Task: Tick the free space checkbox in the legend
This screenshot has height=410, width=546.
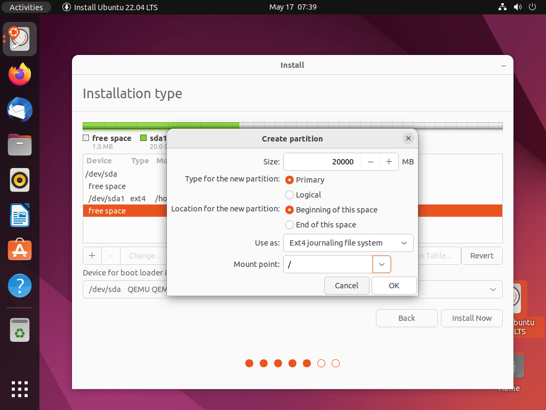Action: pyautogui.click(x=87, y=138)
